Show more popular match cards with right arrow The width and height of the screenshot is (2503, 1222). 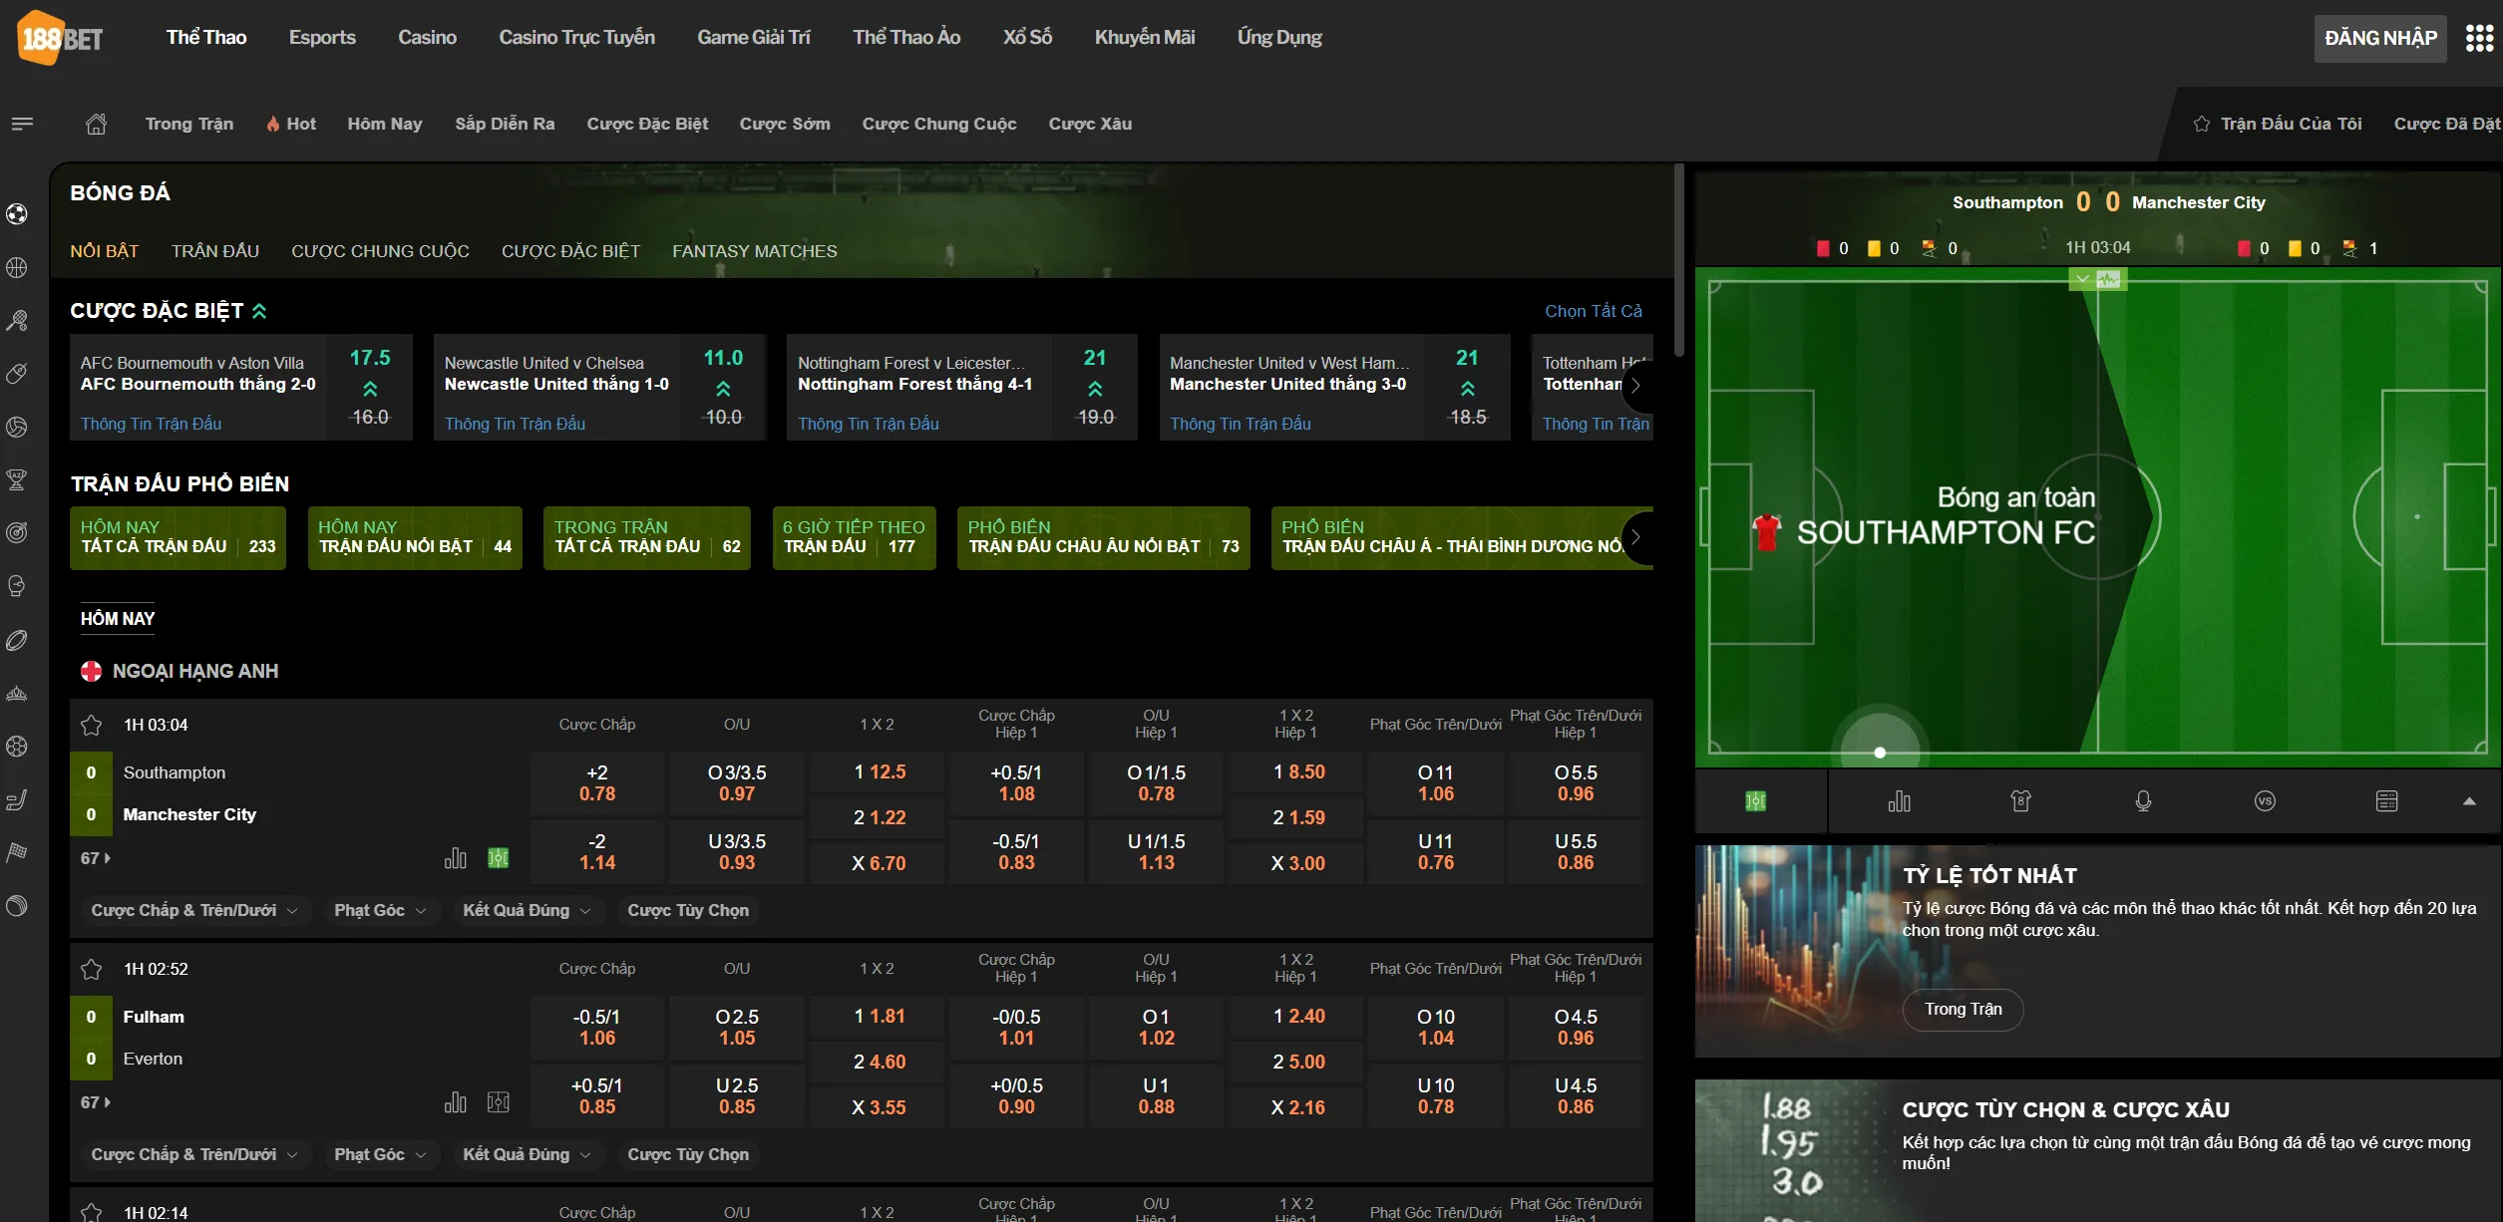[1636, 538]
